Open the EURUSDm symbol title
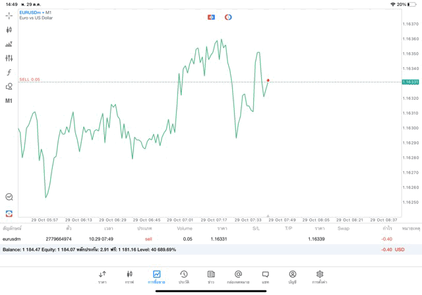 (x=32, y=12)
